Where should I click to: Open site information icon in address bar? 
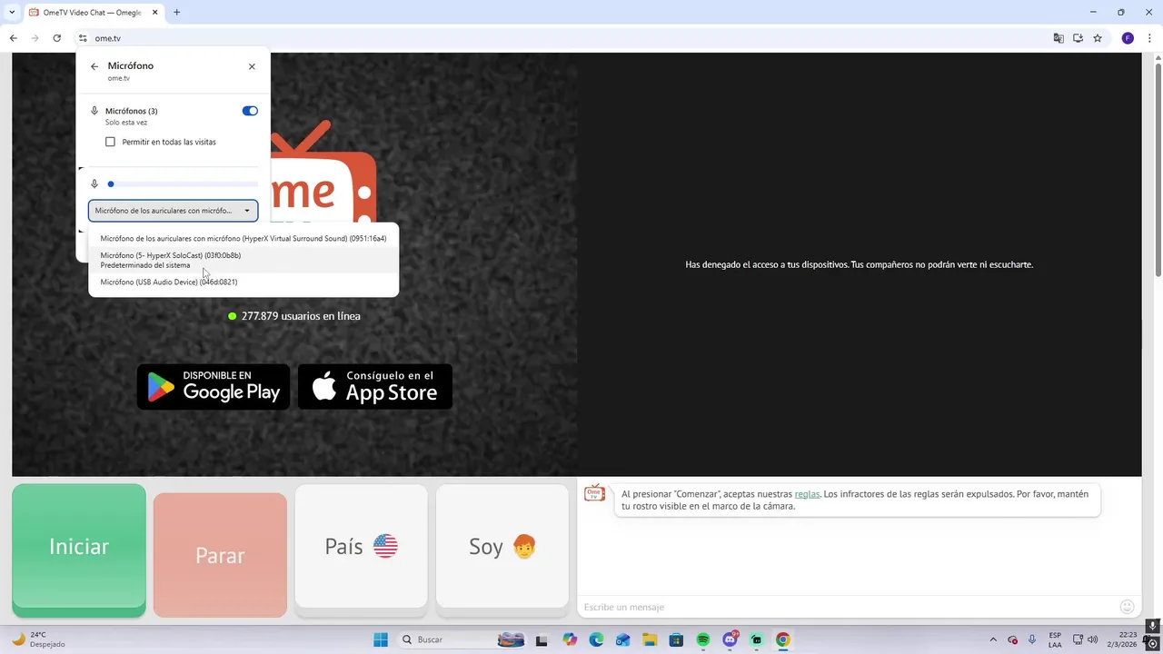coord(83,38)
